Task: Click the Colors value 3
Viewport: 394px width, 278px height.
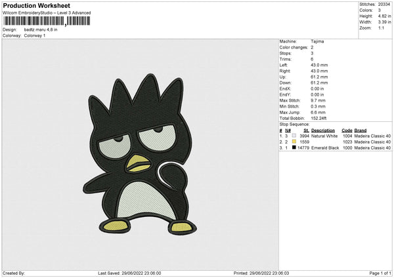Action: (380, 10)
